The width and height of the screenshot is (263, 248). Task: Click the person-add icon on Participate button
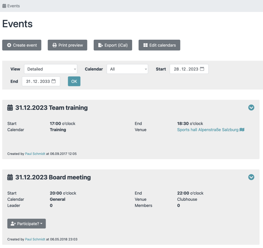(12, 223)
